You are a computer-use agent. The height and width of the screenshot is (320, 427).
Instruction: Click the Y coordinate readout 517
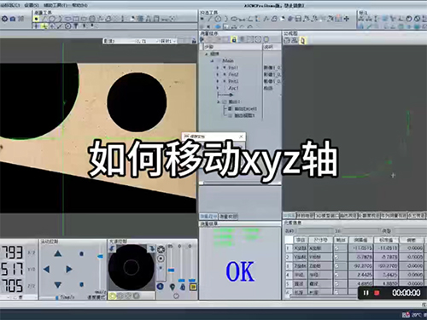pyautogui.click(x=12, y=269)
